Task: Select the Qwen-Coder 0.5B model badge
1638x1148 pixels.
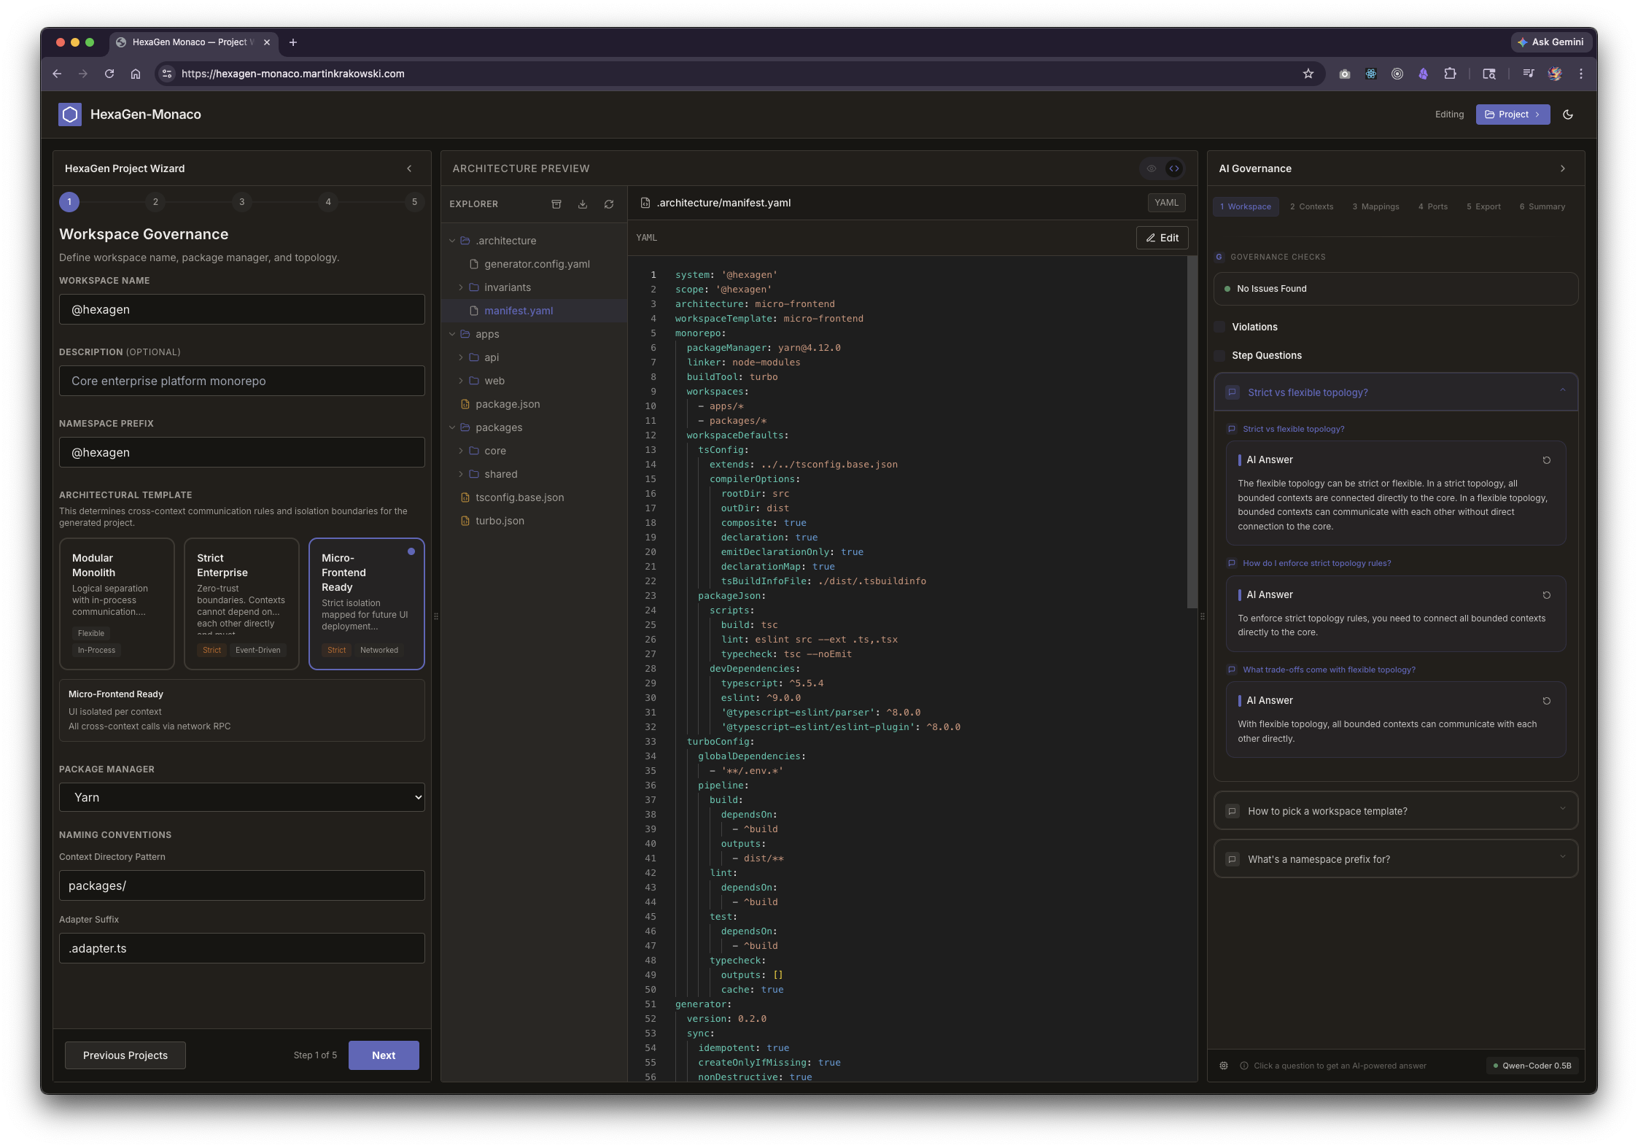Action: pyautogui.click(x=1532, y=1066)
